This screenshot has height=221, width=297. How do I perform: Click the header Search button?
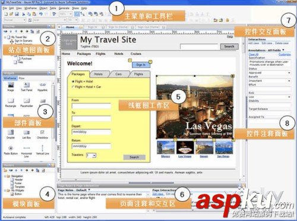tap(229, 46)
